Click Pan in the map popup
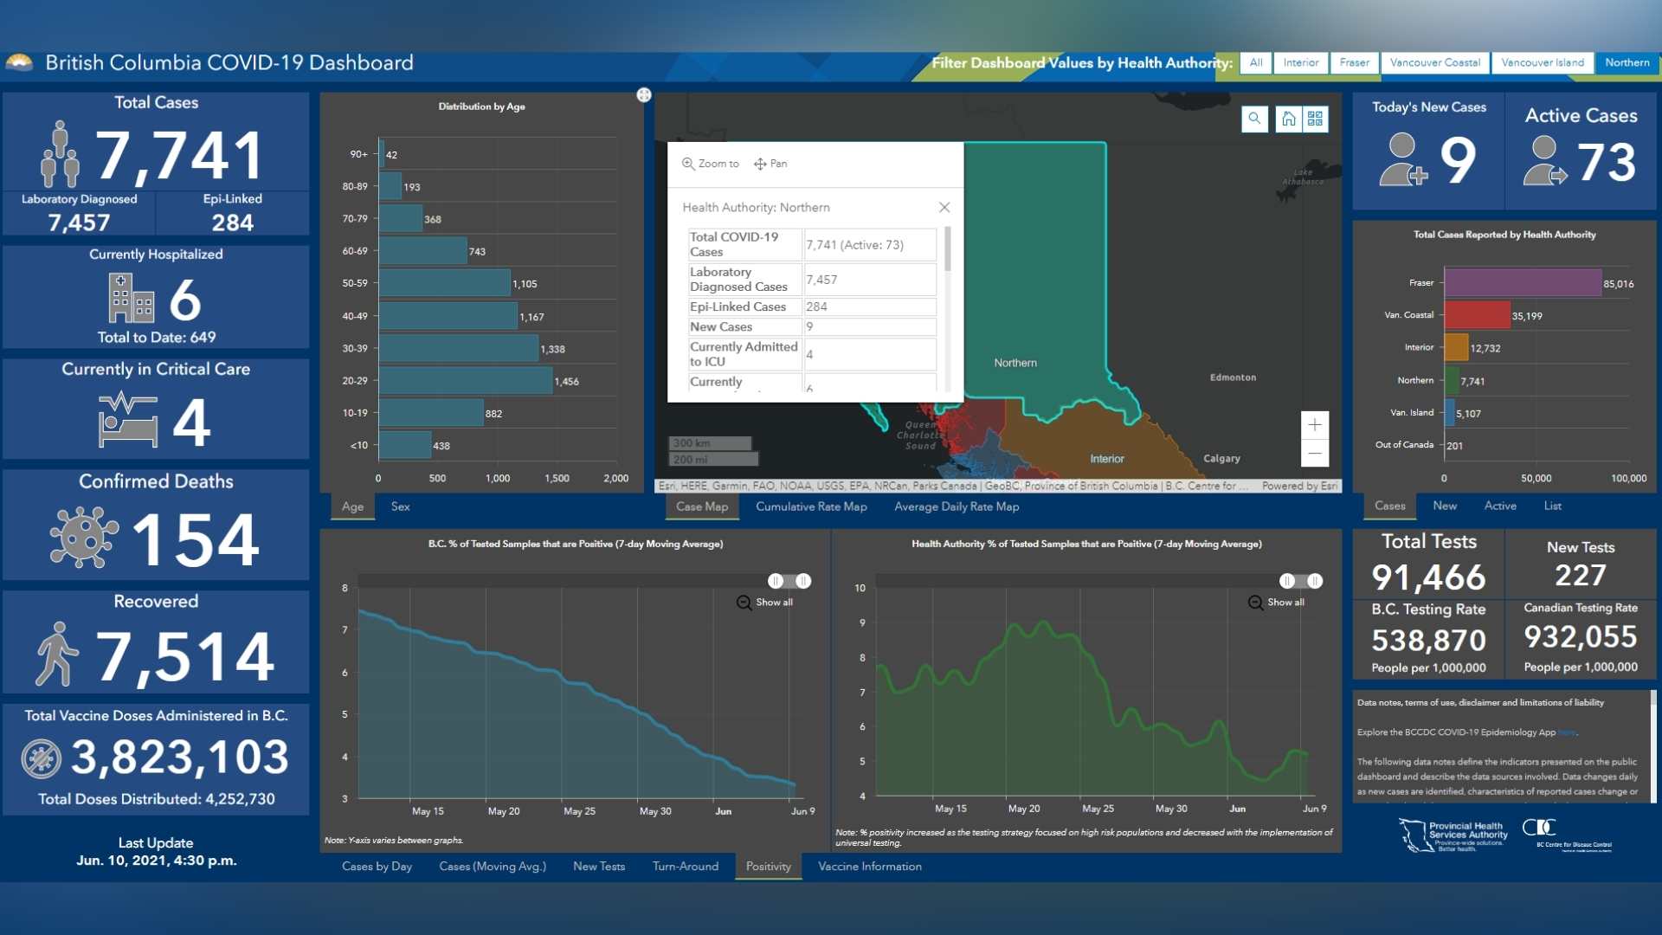 [770, 164]
